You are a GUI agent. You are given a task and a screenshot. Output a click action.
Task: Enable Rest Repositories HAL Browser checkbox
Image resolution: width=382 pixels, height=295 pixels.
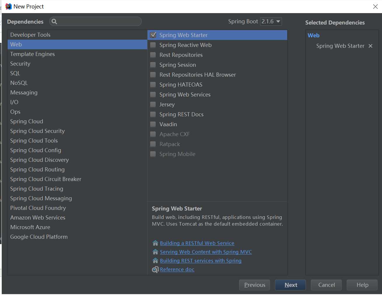click(x=153, y=75)
